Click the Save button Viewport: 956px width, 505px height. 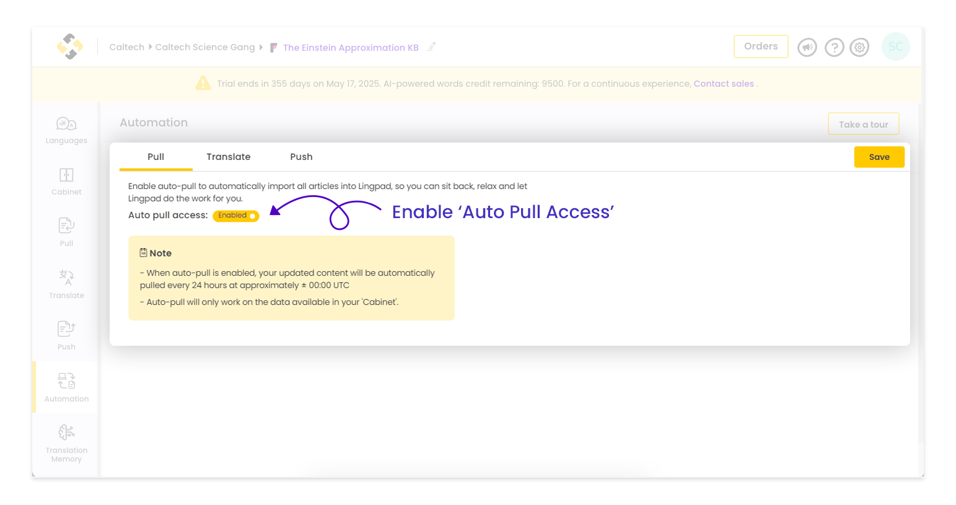pyautogui.click(x=879, y=157)
